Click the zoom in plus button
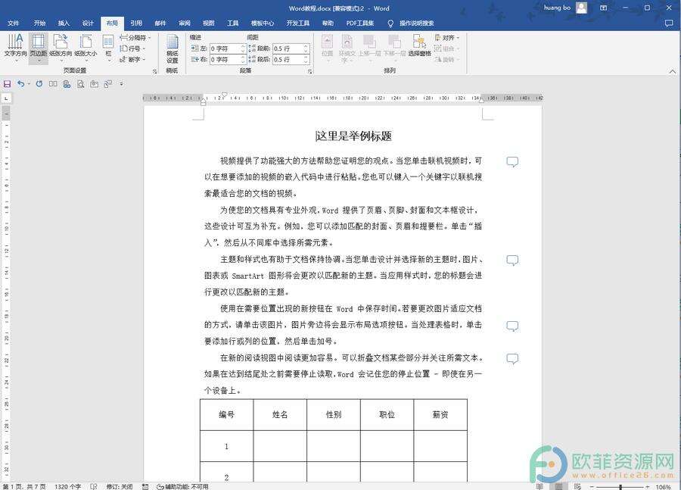 [648, 487]
